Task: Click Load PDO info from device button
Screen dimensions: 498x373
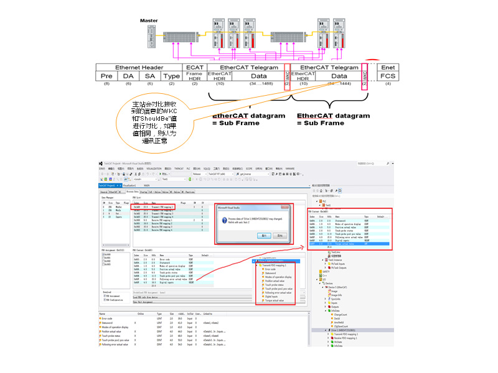Action: [219, 297]
